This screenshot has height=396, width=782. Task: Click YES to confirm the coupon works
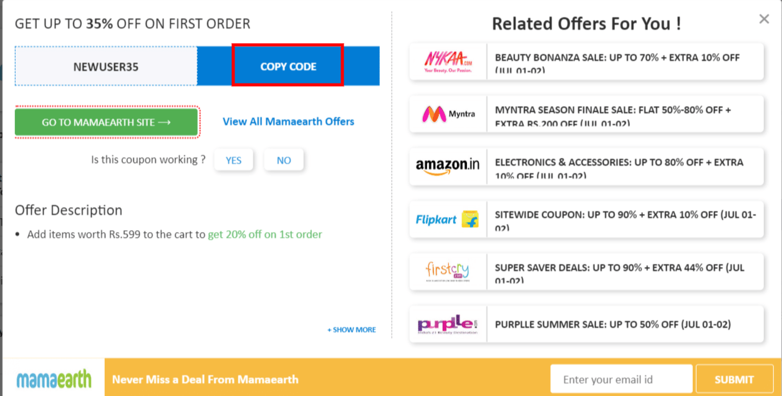pos(233,160)
